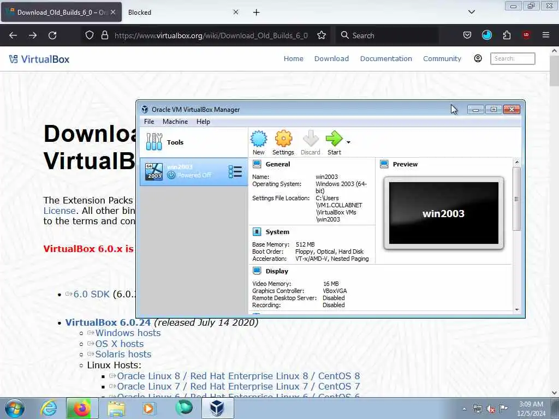The height and width of the screenshot is (419, 559).
Task: Click the website user account icon
Action: [x=478, y=58]
